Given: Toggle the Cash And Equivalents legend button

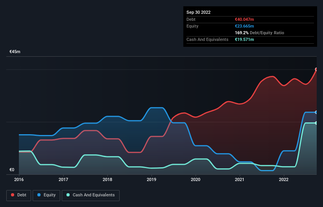Looking at the screenshot, I should (x=90, y=195).
